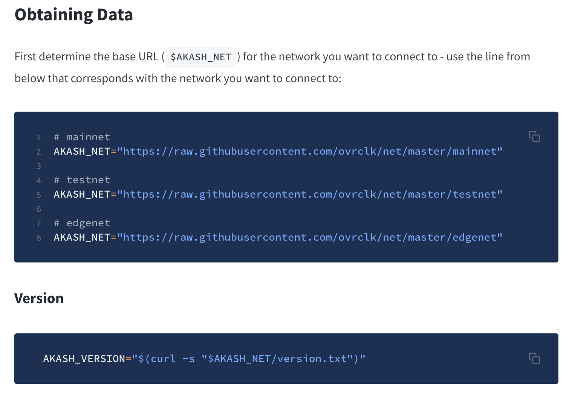
Task: Click line number 3 in code block
Action: (38, 166)
